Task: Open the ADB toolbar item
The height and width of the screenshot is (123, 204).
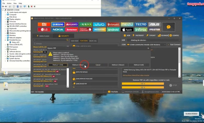Action: click(x=127, y=35)
